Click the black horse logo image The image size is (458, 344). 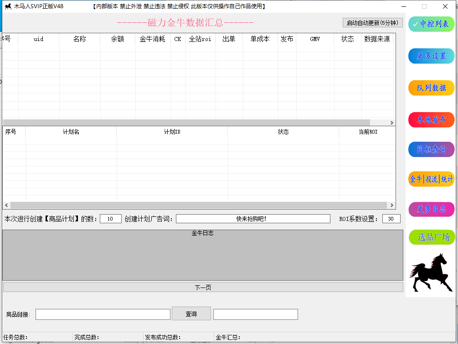tap(431, 272)
